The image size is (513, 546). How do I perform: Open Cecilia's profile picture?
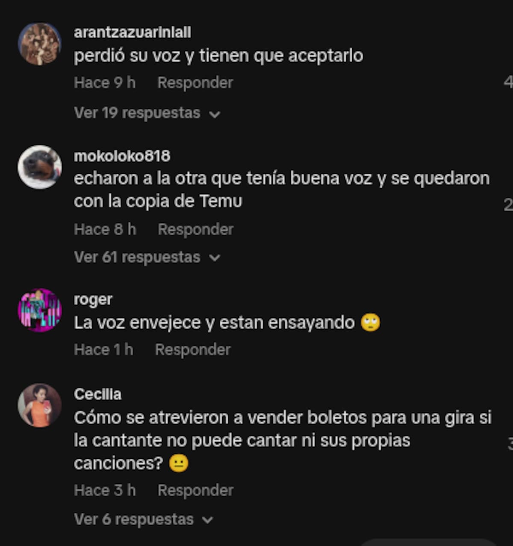(39, 405)
